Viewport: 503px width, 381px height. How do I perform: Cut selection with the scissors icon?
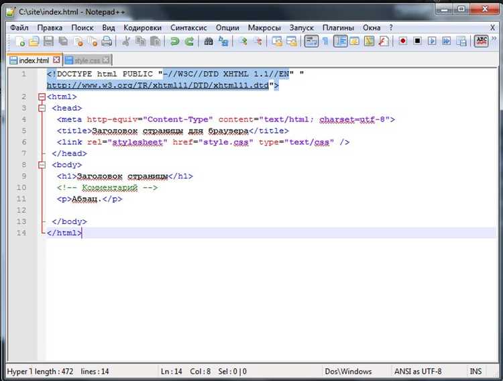coord(125,42)
